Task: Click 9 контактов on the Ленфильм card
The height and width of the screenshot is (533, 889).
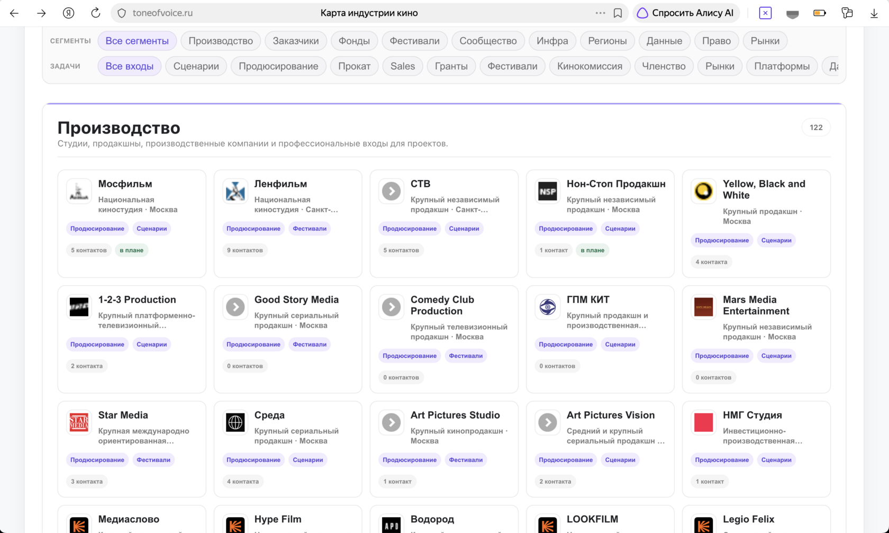Action: point(245,250)
